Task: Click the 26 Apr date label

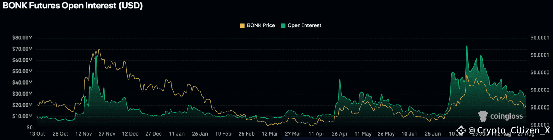Action: click(340, 134)
